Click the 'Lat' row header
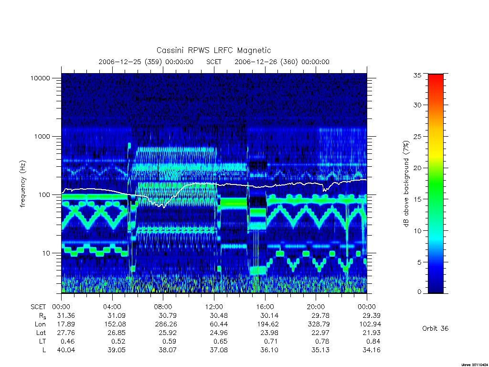This screenshot has width=489, height=367. point(41,333)
